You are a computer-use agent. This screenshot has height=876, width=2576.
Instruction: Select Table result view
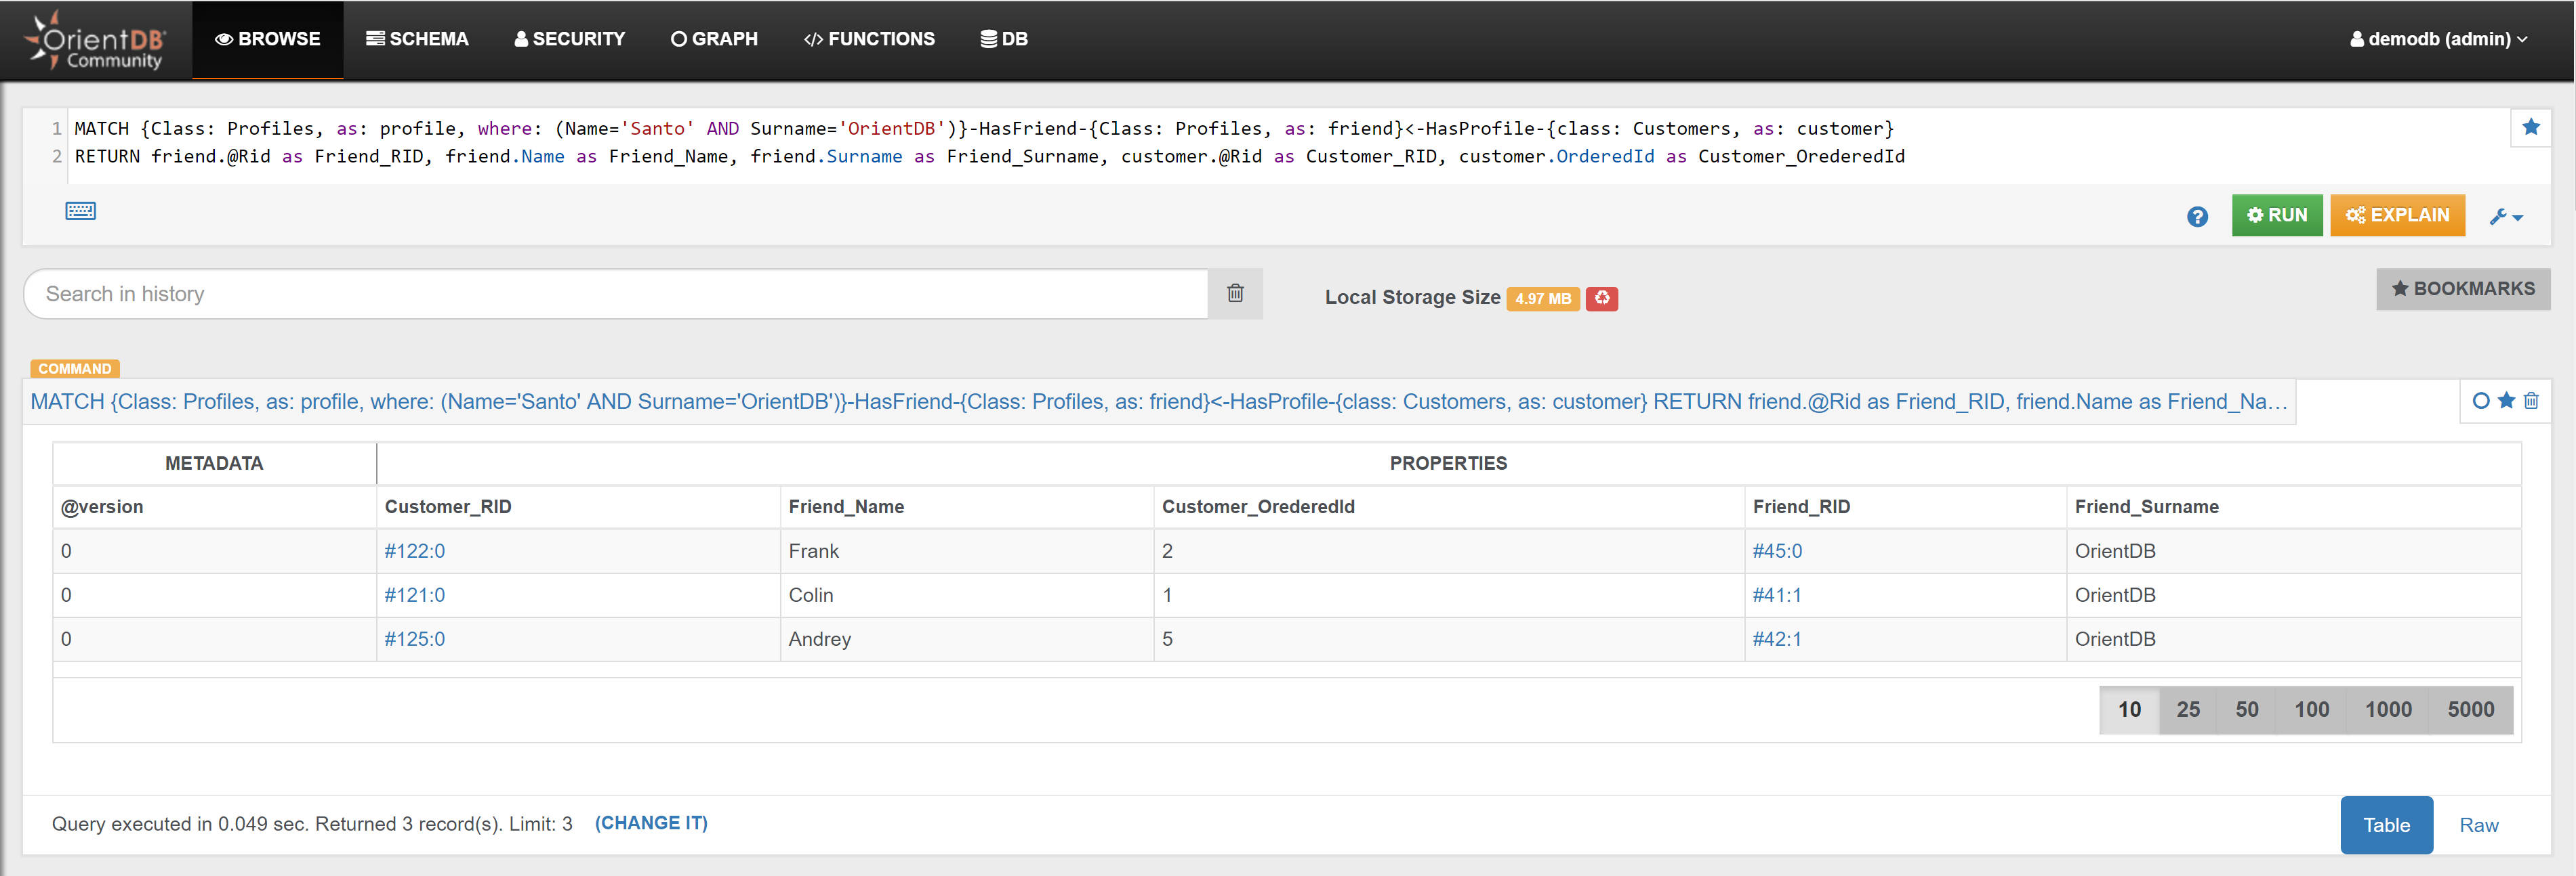[2386, 825]
